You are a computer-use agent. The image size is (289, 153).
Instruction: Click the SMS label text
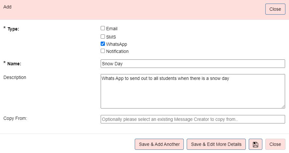coord(111,37)
